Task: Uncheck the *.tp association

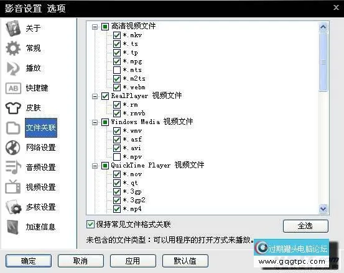Action: (117, 53)
